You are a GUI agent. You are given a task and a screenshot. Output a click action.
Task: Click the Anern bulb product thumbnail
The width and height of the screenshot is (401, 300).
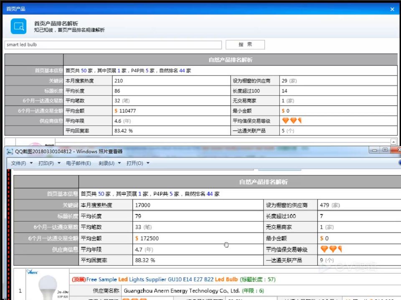click(x=48, y=285)
